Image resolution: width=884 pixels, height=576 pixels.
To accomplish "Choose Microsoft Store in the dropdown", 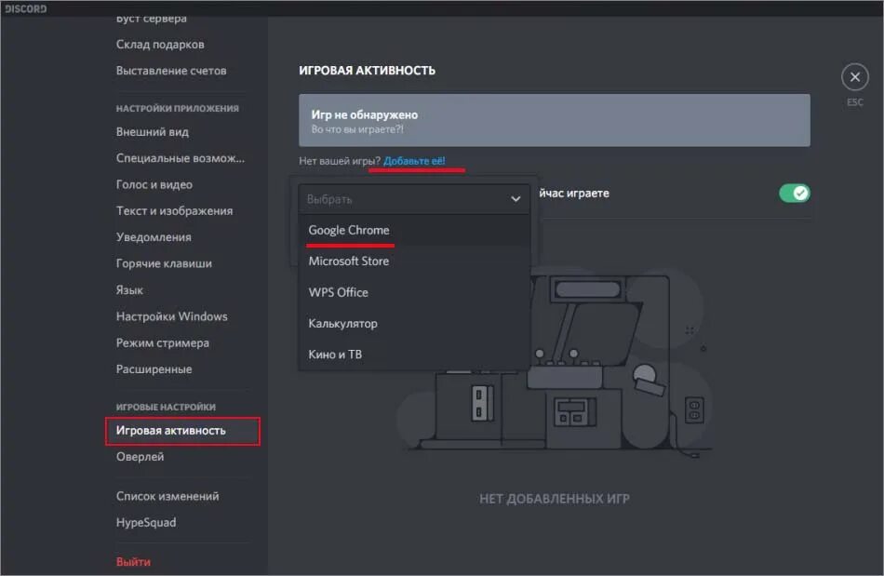I will 414,261.
